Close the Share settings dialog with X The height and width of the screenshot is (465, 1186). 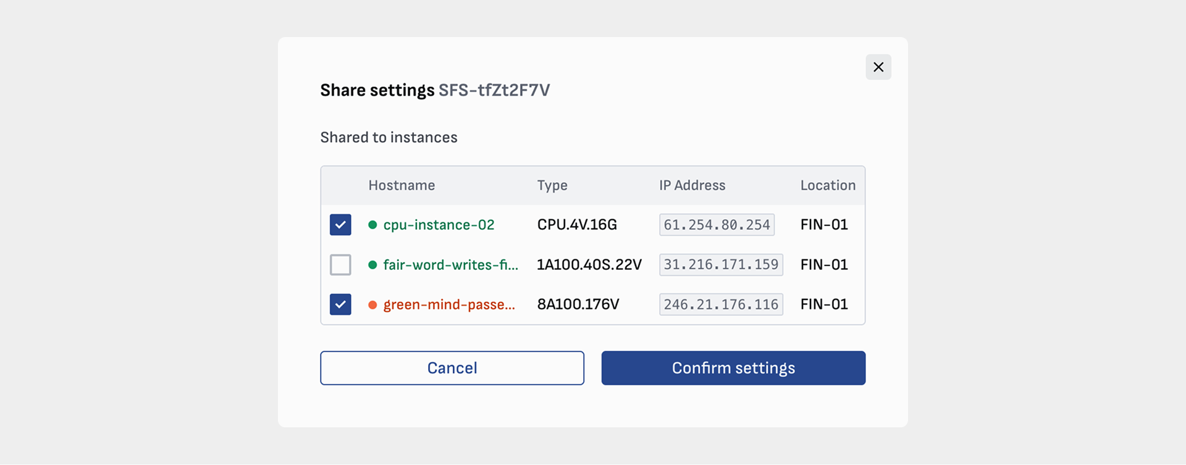(878, 67)
